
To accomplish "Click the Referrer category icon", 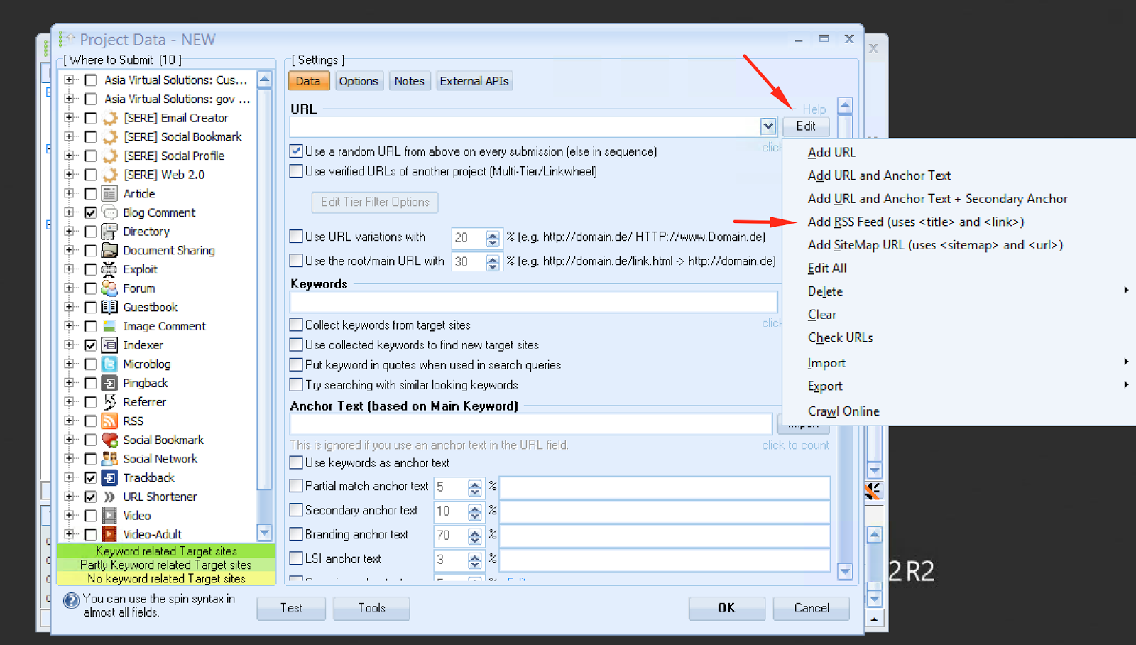I will coord(109,402).
